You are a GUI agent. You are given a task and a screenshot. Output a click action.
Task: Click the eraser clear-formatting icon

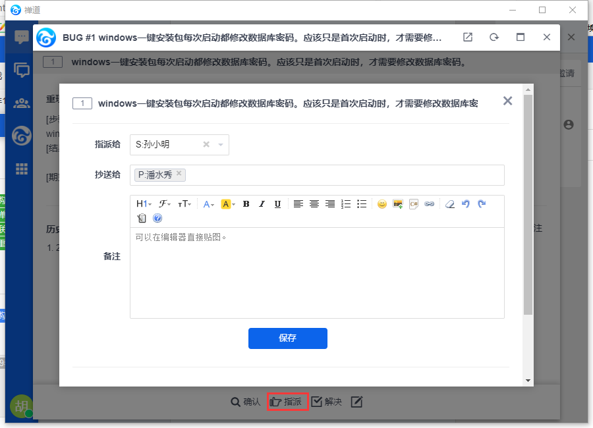pyautogui.click(x=449, y=204)
